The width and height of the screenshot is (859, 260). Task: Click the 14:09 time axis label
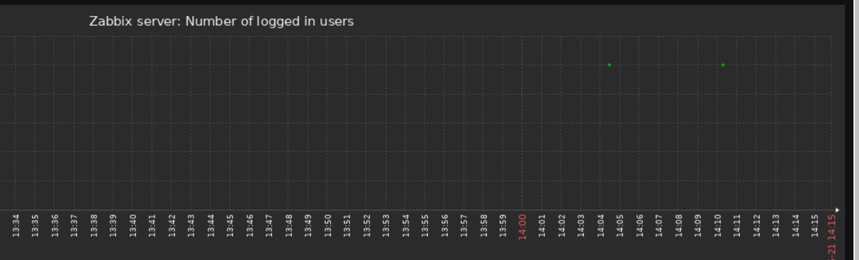698,225
